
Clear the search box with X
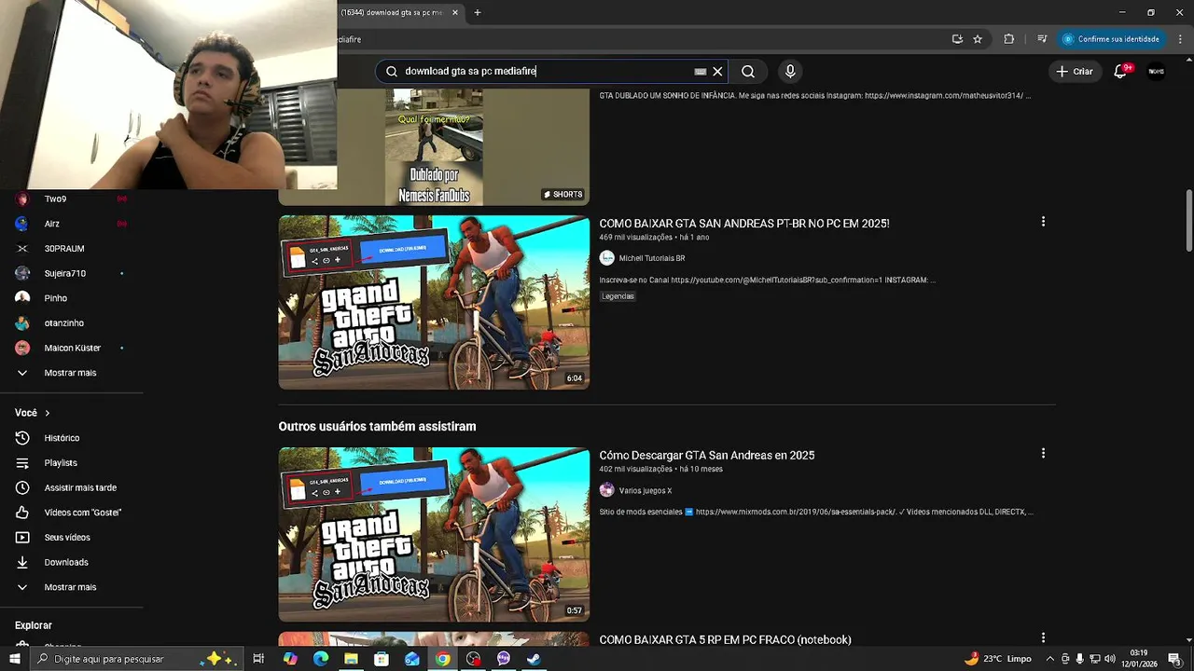coord(717,71)
